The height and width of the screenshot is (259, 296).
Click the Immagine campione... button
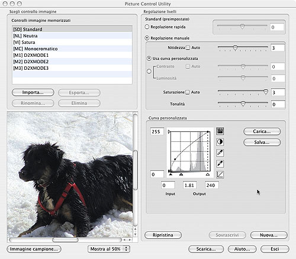(34, 249)
